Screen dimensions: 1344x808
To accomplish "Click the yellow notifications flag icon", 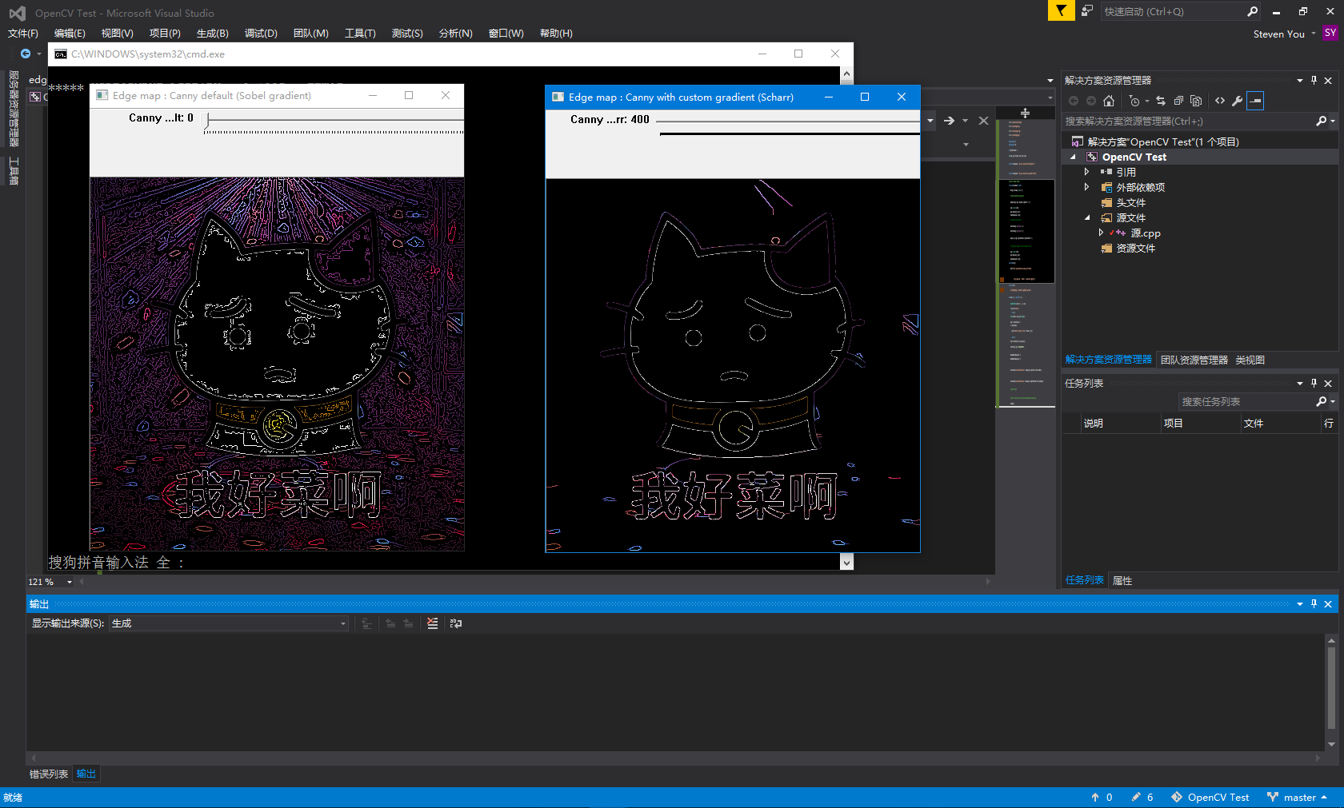I will [1061, 10].
